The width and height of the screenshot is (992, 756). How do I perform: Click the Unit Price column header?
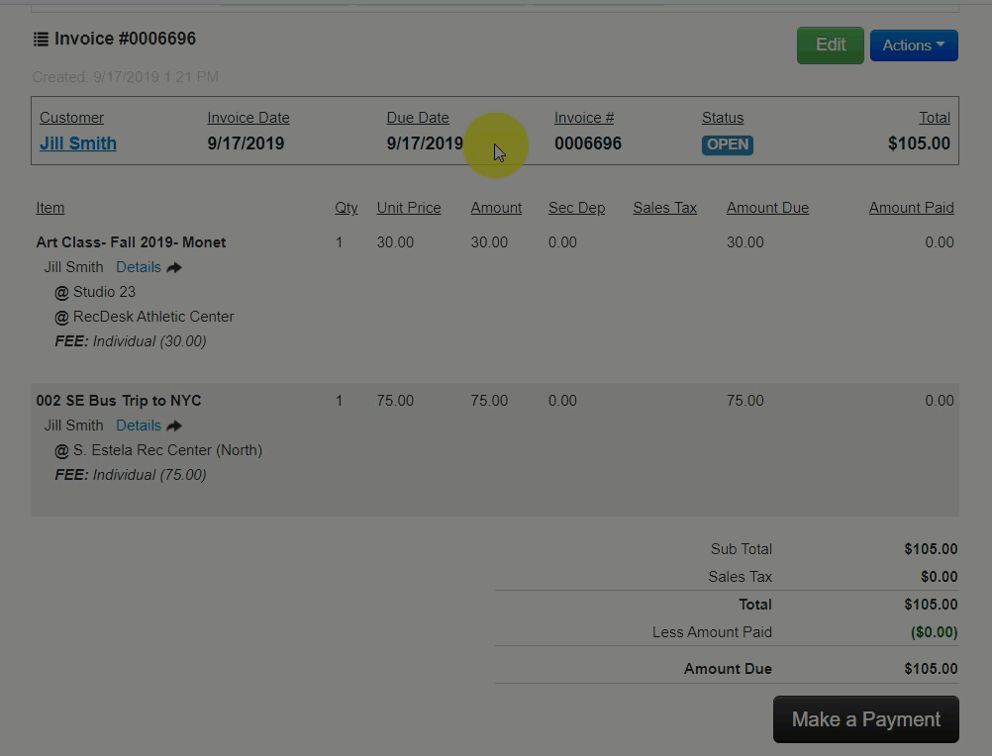pyautogui.click(x=409, y=208)
